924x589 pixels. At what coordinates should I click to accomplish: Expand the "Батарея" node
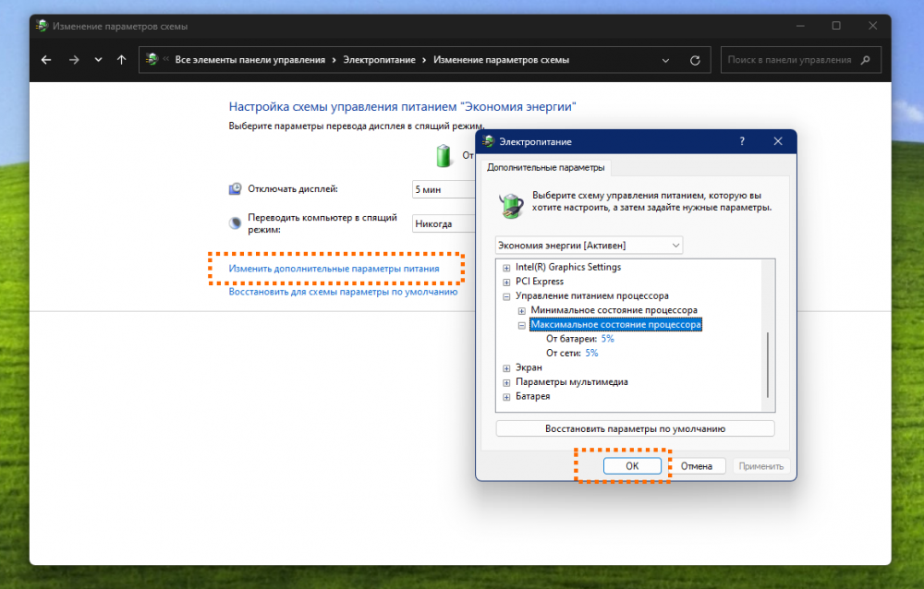pyautogui.click(x=506, y=397)
